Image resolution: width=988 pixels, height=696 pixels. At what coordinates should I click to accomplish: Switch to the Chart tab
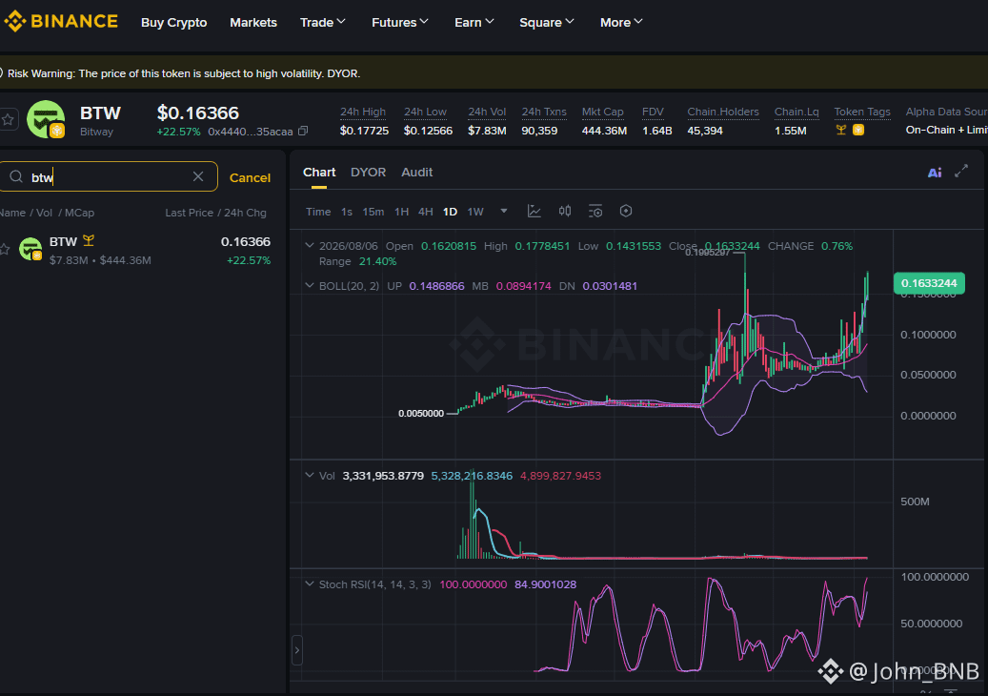coord(319,173)
